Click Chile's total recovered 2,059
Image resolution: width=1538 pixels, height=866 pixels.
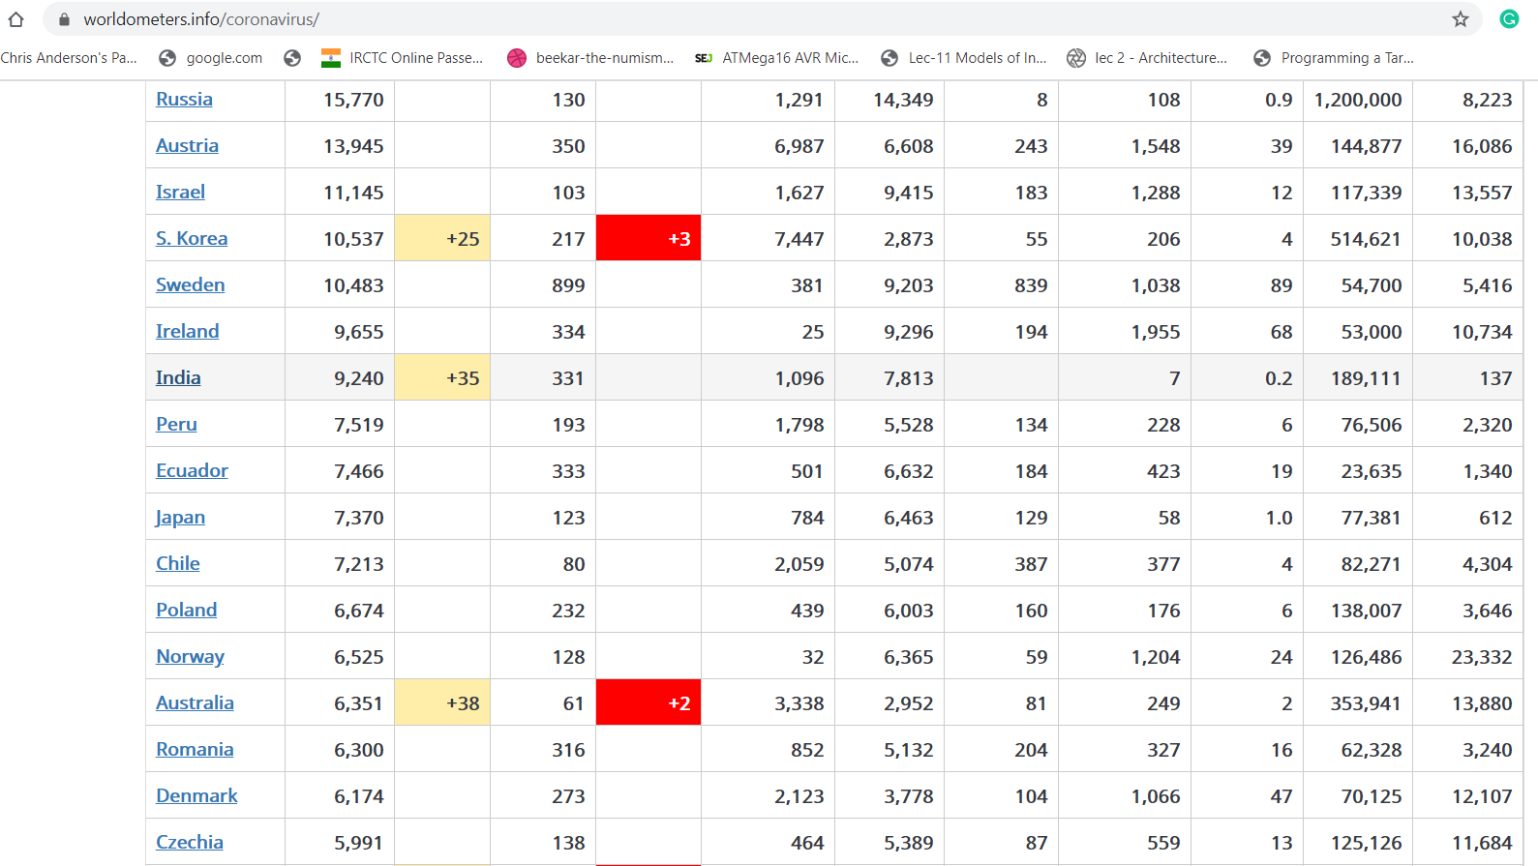(799, 564)
